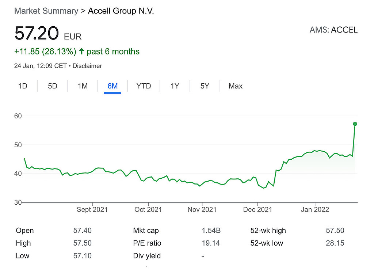Click the green up arrow indicator

[x=81, y=52]
